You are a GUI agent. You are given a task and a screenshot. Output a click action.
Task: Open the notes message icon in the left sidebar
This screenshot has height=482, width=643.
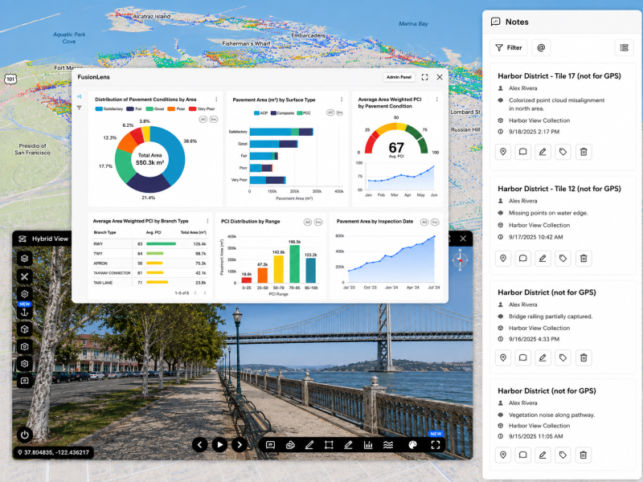click(x=25, y=381)
